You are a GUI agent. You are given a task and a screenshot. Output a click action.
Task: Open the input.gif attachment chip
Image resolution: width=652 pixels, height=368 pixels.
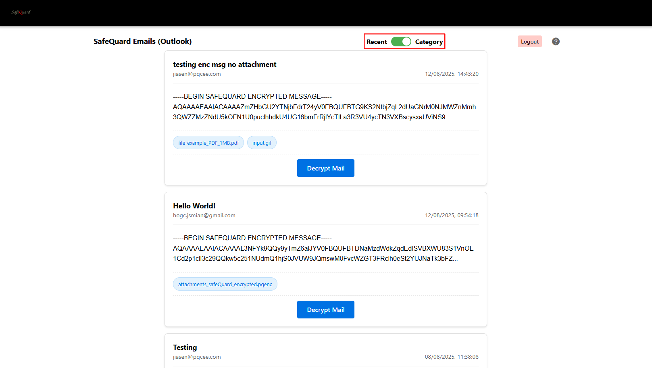click(x=262, y=143)
